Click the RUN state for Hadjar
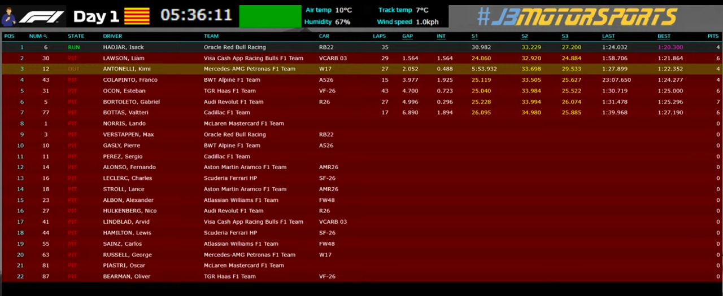Screen dimensions: 723x296 [x=73, y=47]
